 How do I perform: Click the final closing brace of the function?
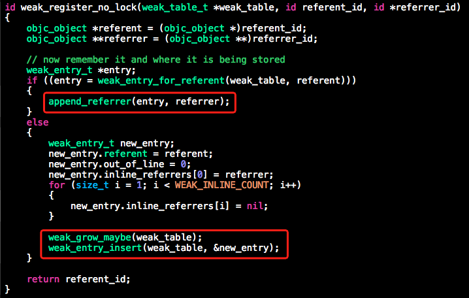(x=7, y=290)
